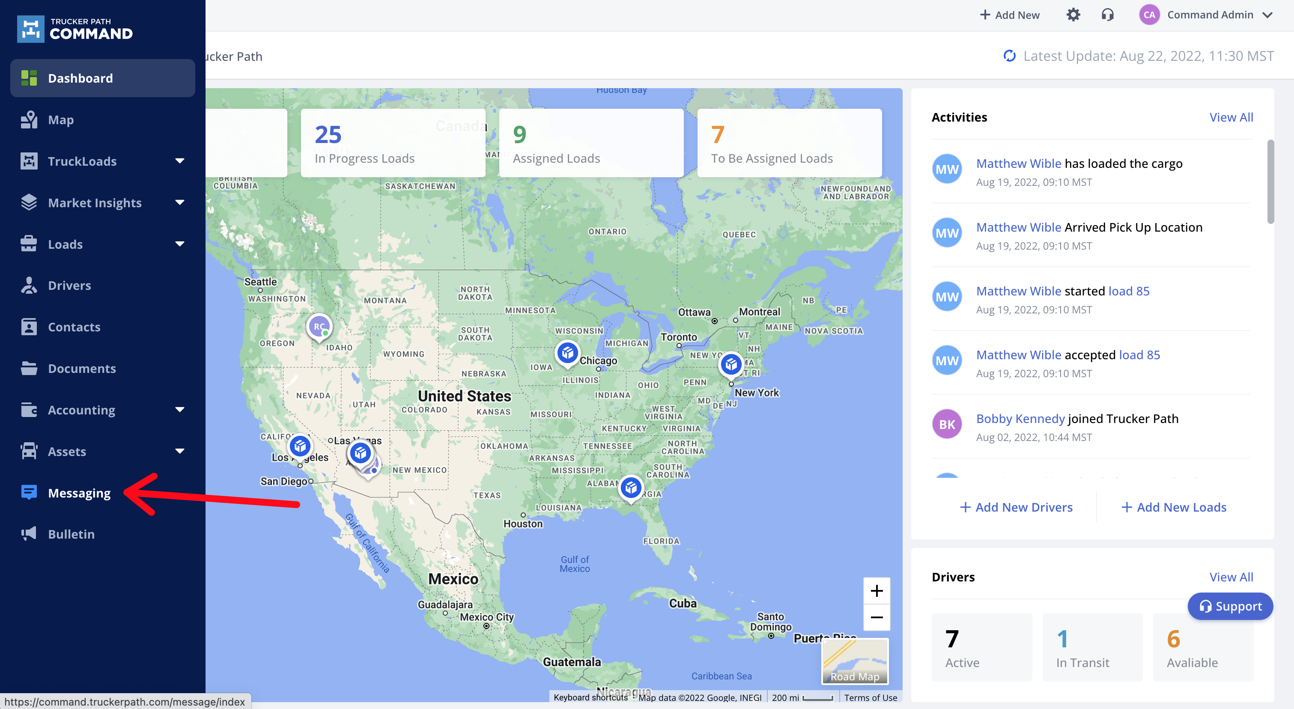
Task: Click Add New Drivers
Action: [x=1016, y=507]
